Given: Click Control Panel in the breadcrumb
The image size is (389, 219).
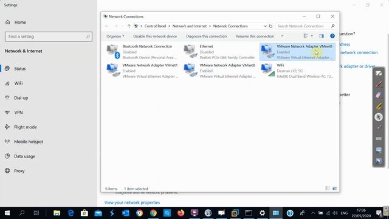Looking at the screenshot, I should 155,26.
